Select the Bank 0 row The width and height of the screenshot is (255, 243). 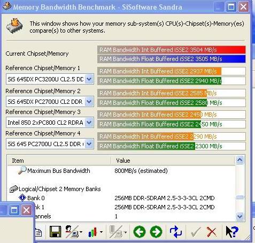pos(121,198)
